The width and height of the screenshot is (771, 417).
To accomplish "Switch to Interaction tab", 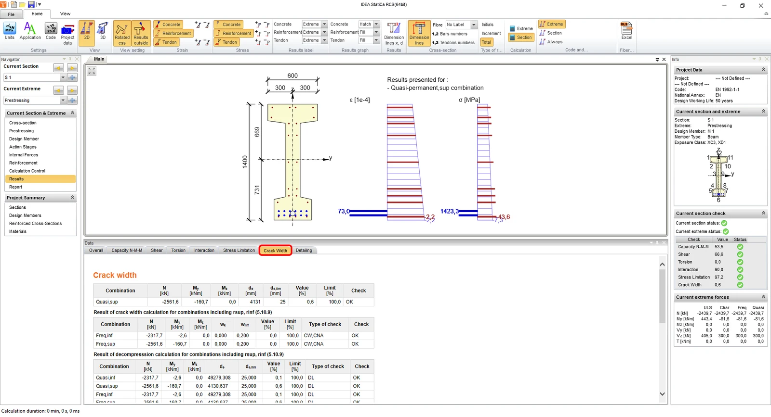I will click(x=204, y=250).
